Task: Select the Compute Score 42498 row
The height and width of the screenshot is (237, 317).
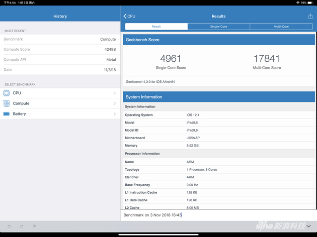Action: point(60,49)
